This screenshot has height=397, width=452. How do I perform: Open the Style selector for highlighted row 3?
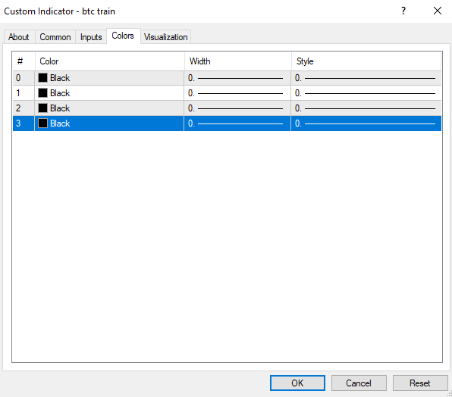pos(366,123)
